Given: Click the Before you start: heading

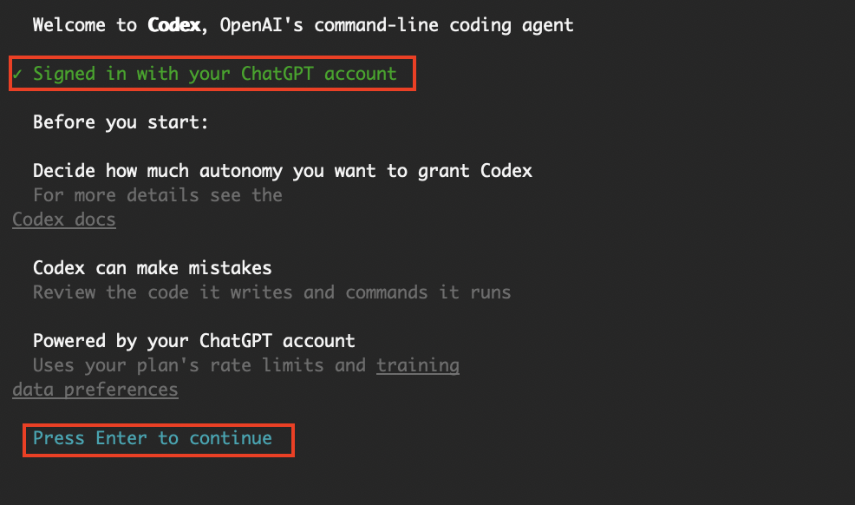Looking at the screenshot, I should 121,122.
